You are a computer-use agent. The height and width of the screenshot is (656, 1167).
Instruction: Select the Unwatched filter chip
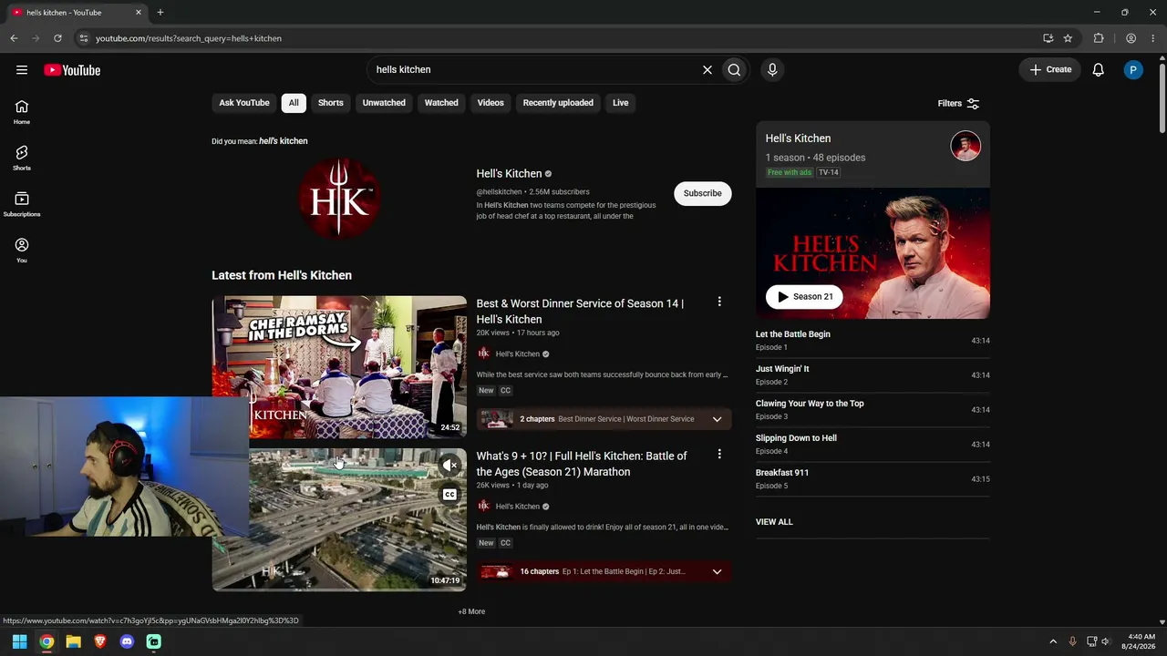pyautogui.click(x=384, y=103)
